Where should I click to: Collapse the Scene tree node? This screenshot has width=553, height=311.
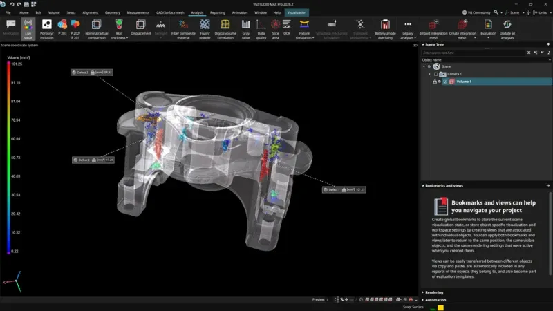coord(424,66)
